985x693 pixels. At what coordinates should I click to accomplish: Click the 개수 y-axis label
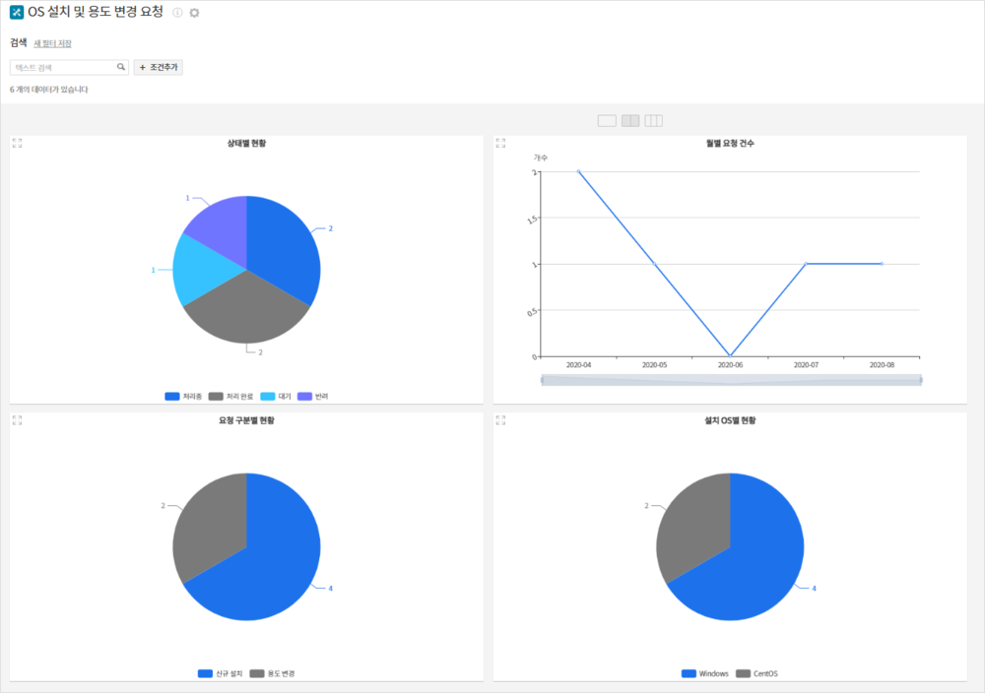pyautogui.click(x=541, y=157)
